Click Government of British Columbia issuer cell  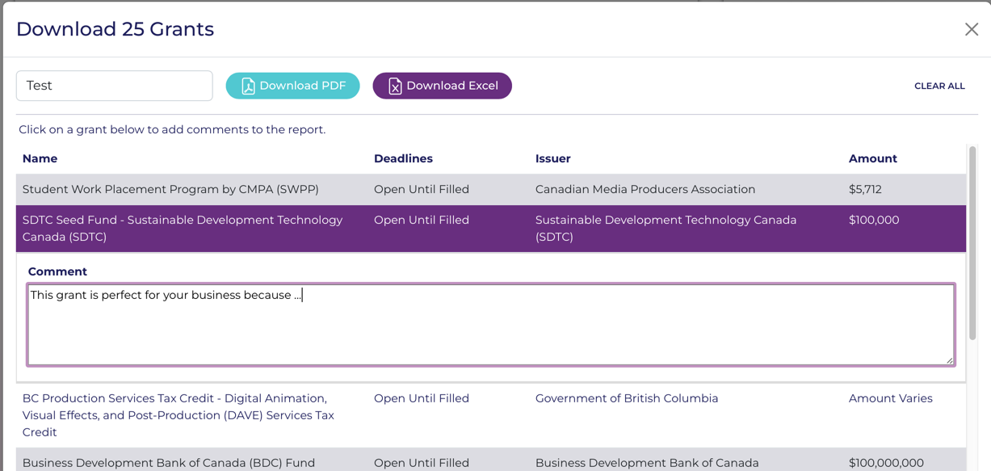[627, 398]
